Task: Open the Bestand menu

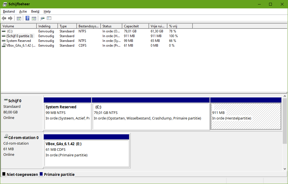Action: tap(9, 11)
